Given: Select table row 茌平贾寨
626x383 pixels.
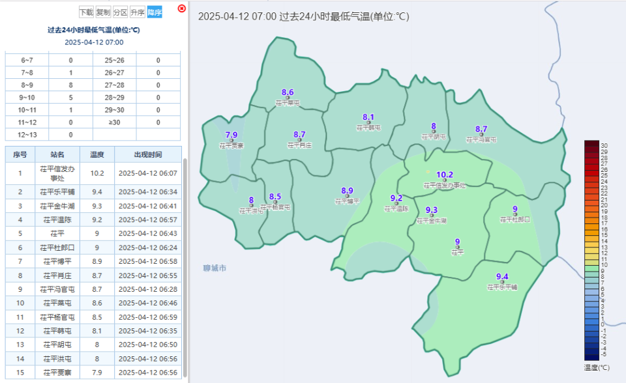Looking at the screenshot, I should [x=93, y=372].
